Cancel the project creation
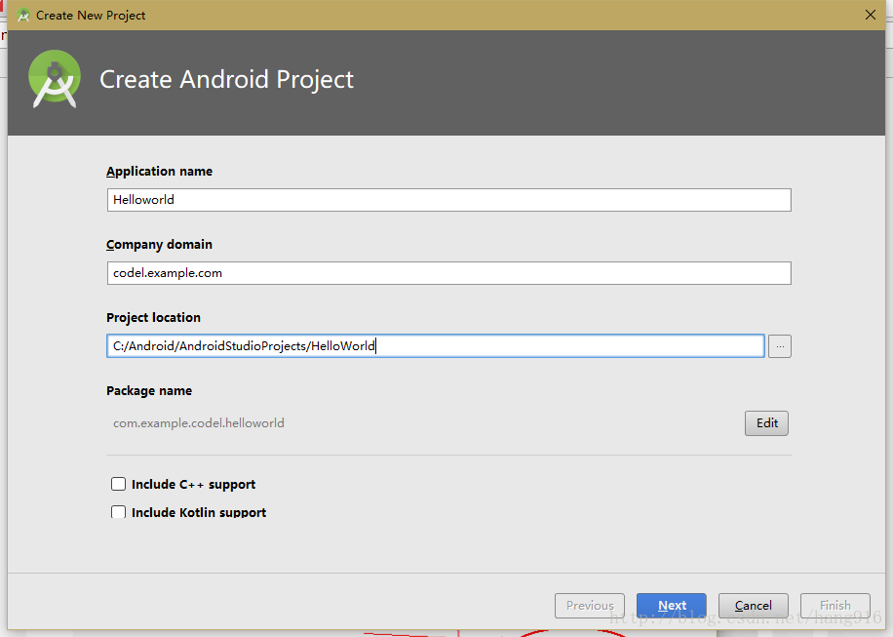893x637 pixels. (753, 605)
